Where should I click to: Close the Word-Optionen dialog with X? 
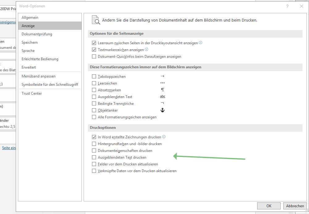click(302, 6)
